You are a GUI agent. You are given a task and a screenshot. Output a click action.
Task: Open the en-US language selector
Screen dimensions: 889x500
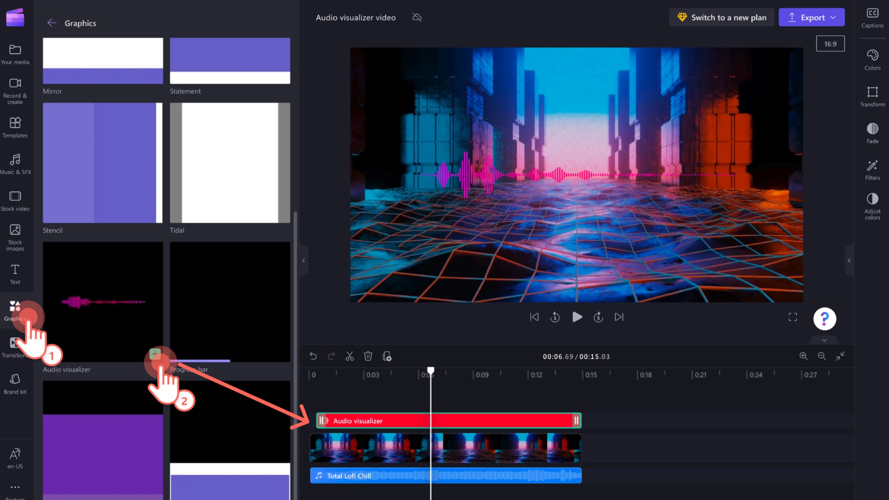(15, 458)
